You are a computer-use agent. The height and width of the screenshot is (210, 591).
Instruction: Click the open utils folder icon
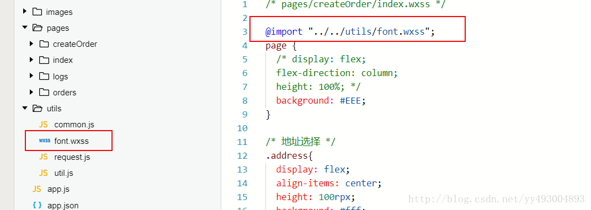38,109
